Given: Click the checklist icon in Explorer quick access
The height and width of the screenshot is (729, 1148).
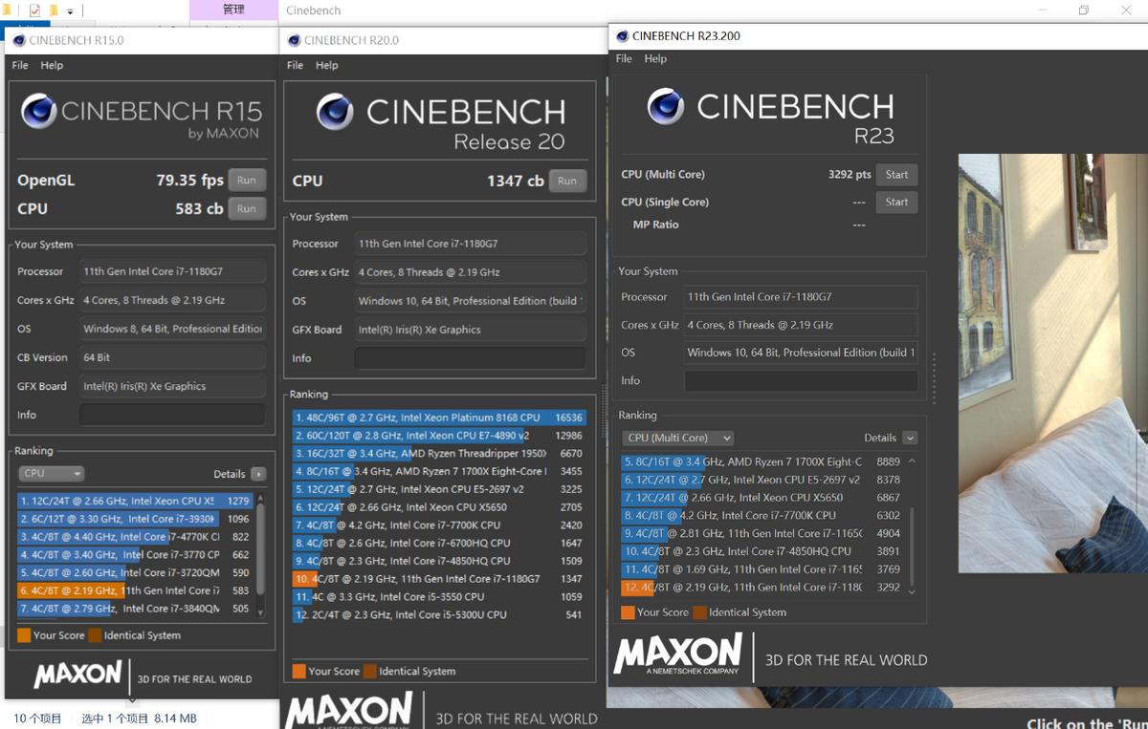Looking at the screenshot, I should pyautogui.click(x=35, y=11).
